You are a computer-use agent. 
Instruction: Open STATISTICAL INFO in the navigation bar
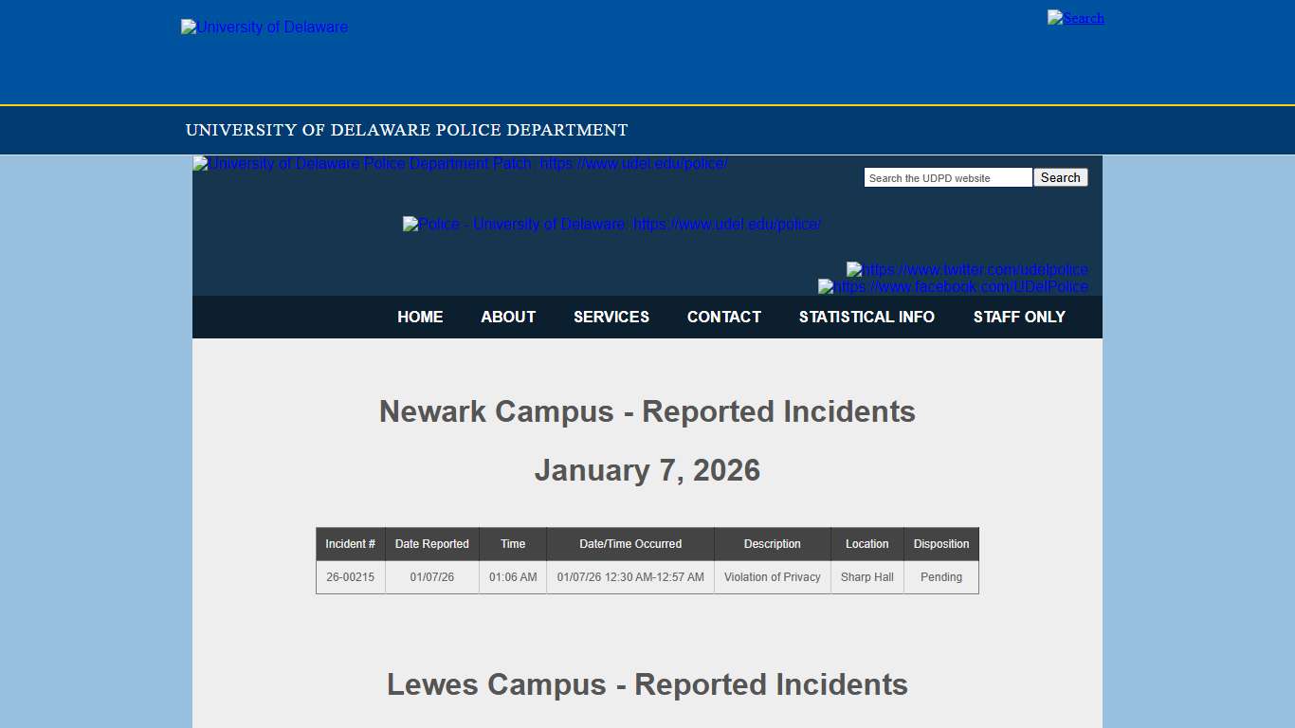(866, 317)
